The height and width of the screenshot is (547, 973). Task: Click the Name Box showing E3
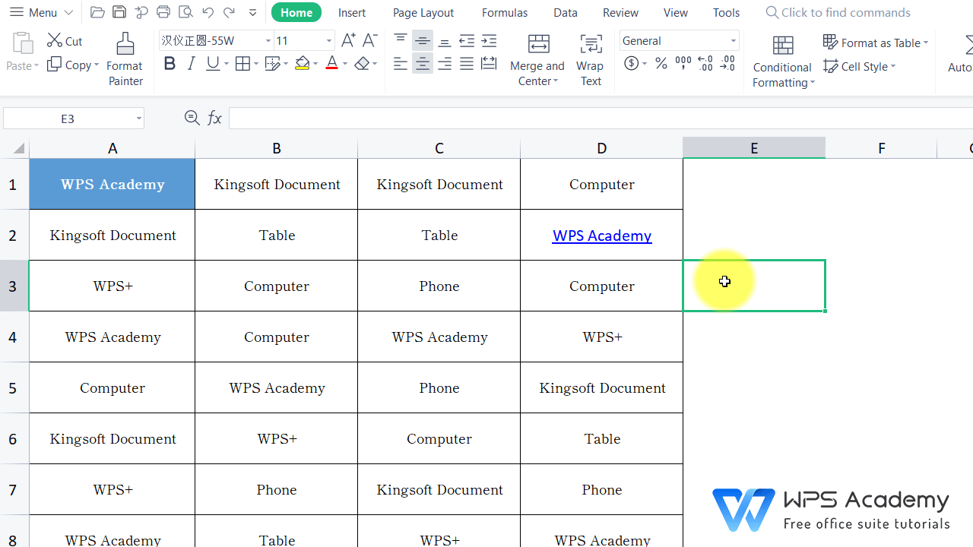(x=68, y=118)
